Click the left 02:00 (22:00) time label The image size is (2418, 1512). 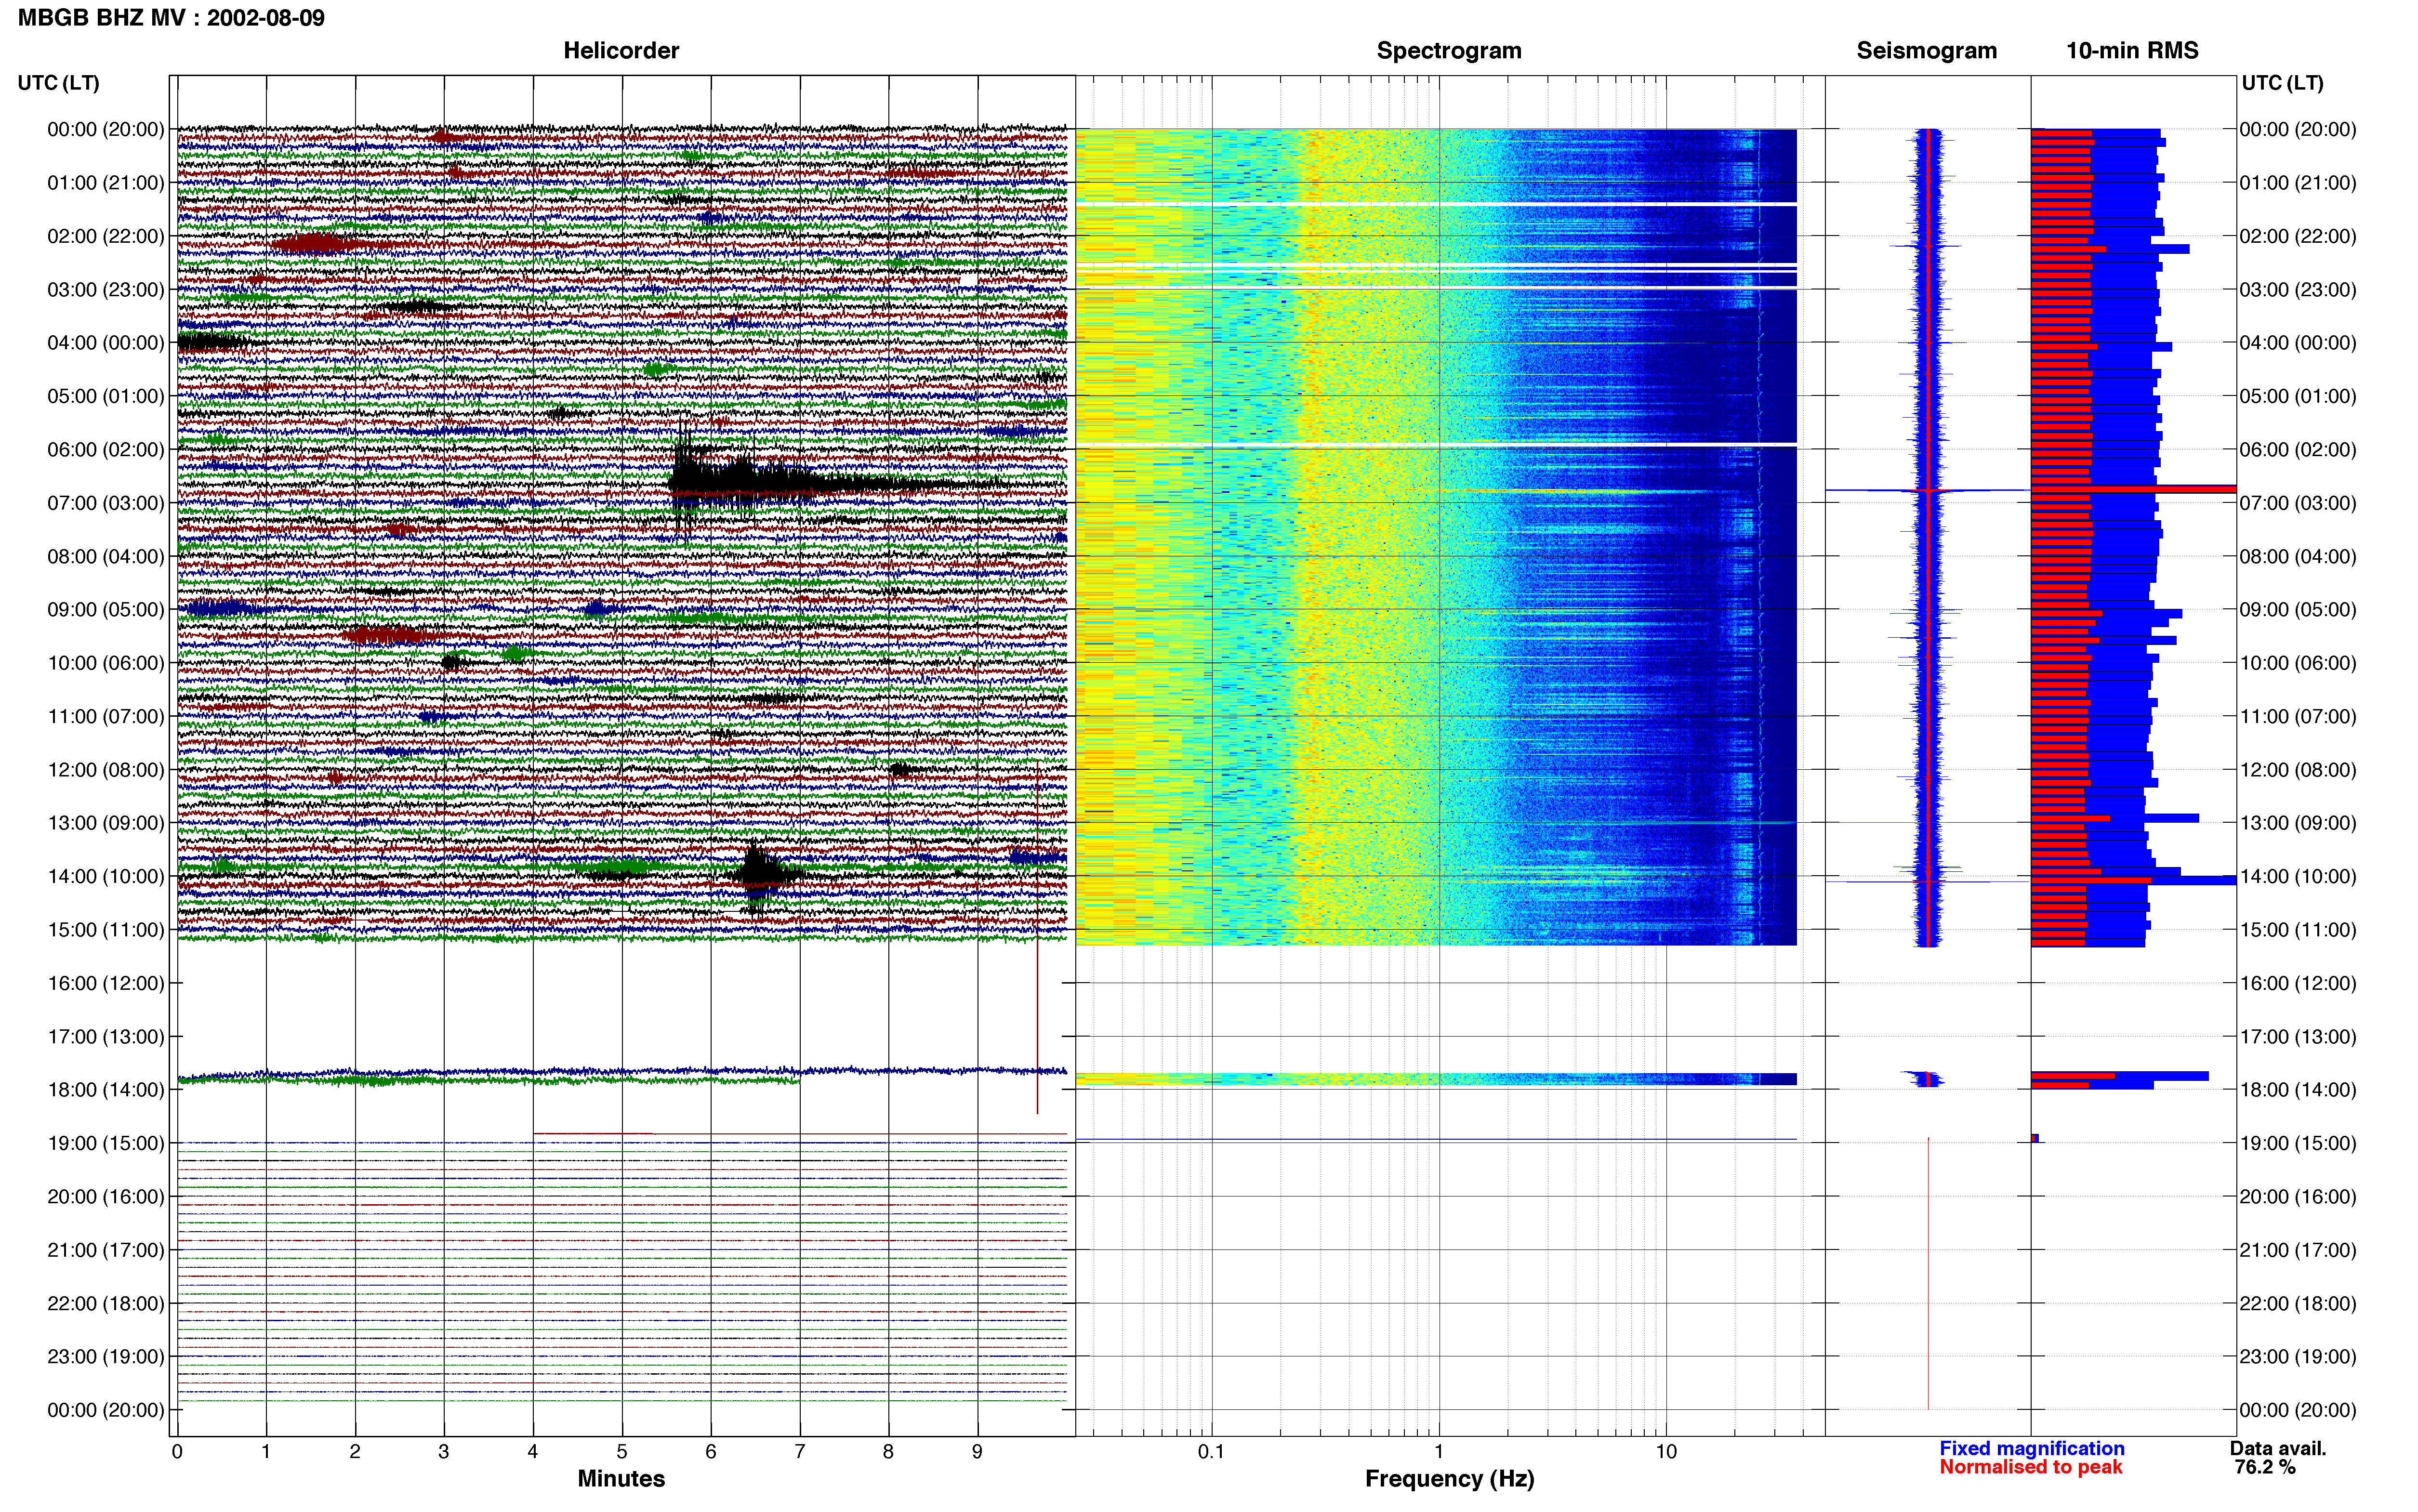[x=106, y=236]
